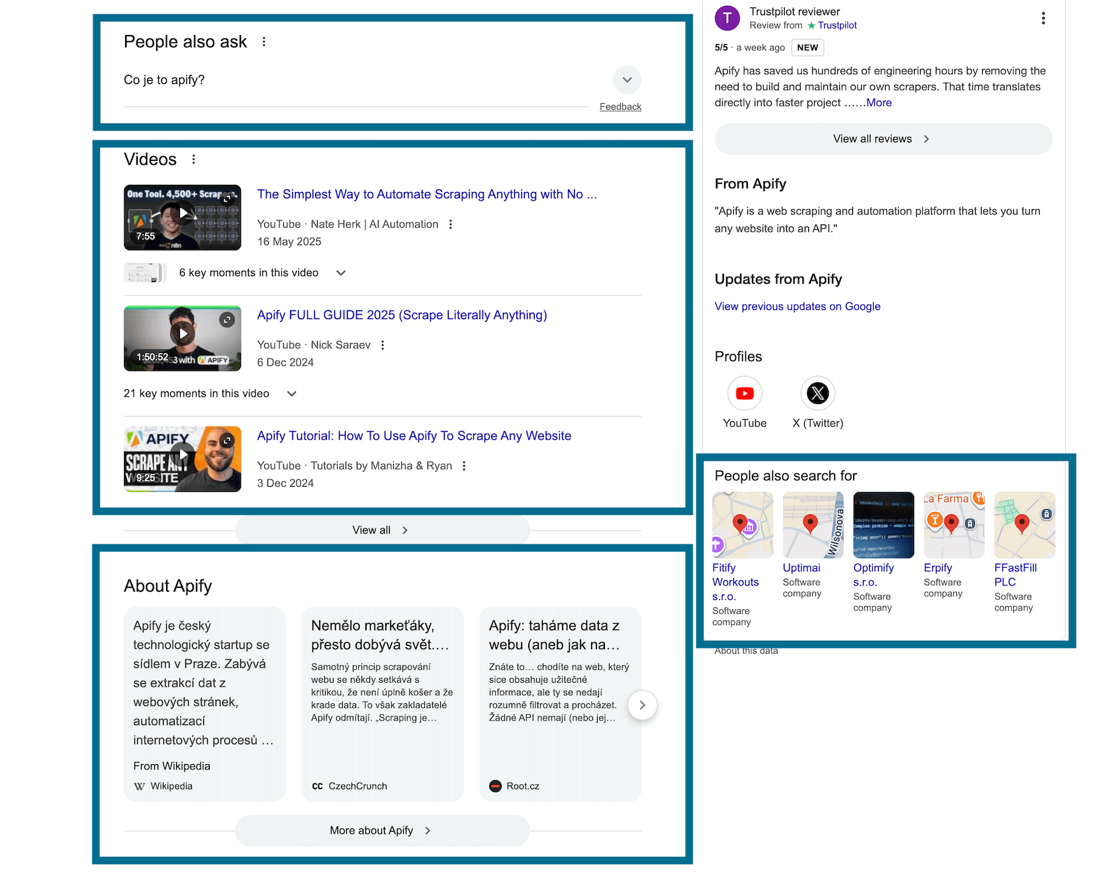Click the next arrow in About Apify carousel
The width and height of the screenshot is (1104, 886).
pyautogui.click(x=642, y=705)
